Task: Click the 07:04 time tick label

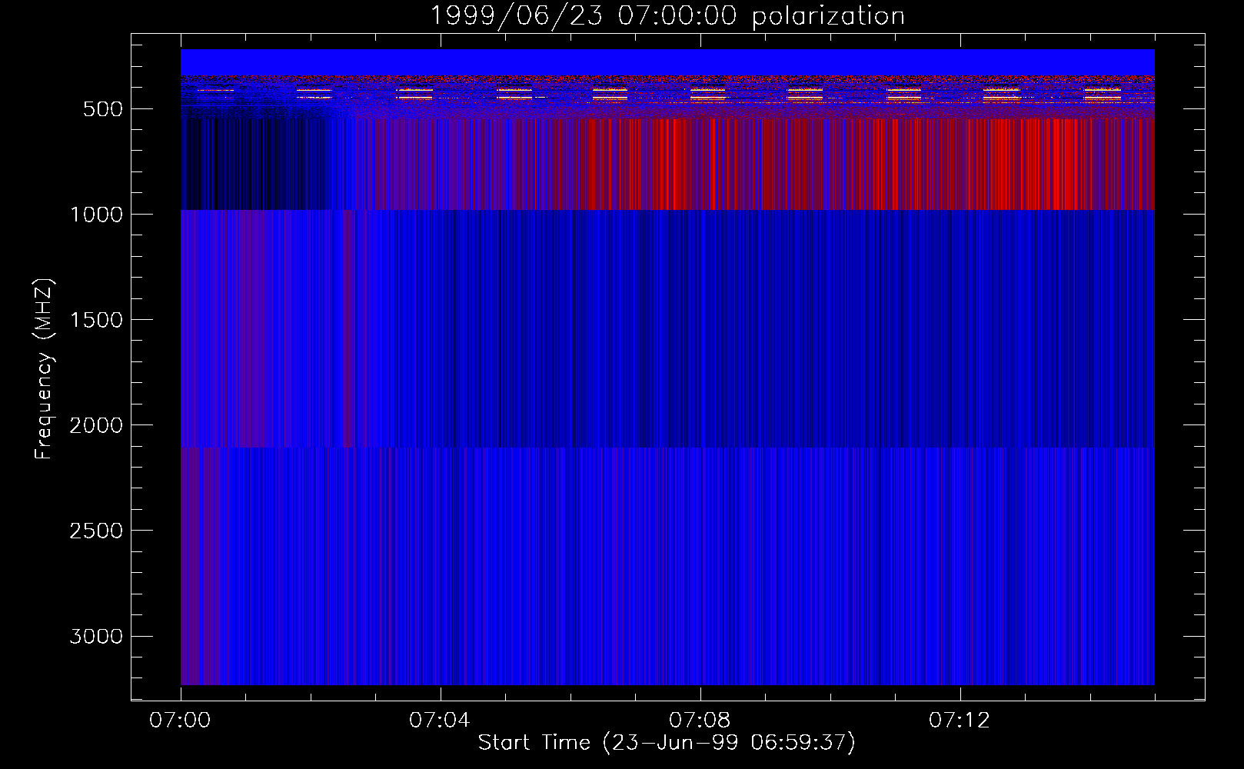Action: 440,721
